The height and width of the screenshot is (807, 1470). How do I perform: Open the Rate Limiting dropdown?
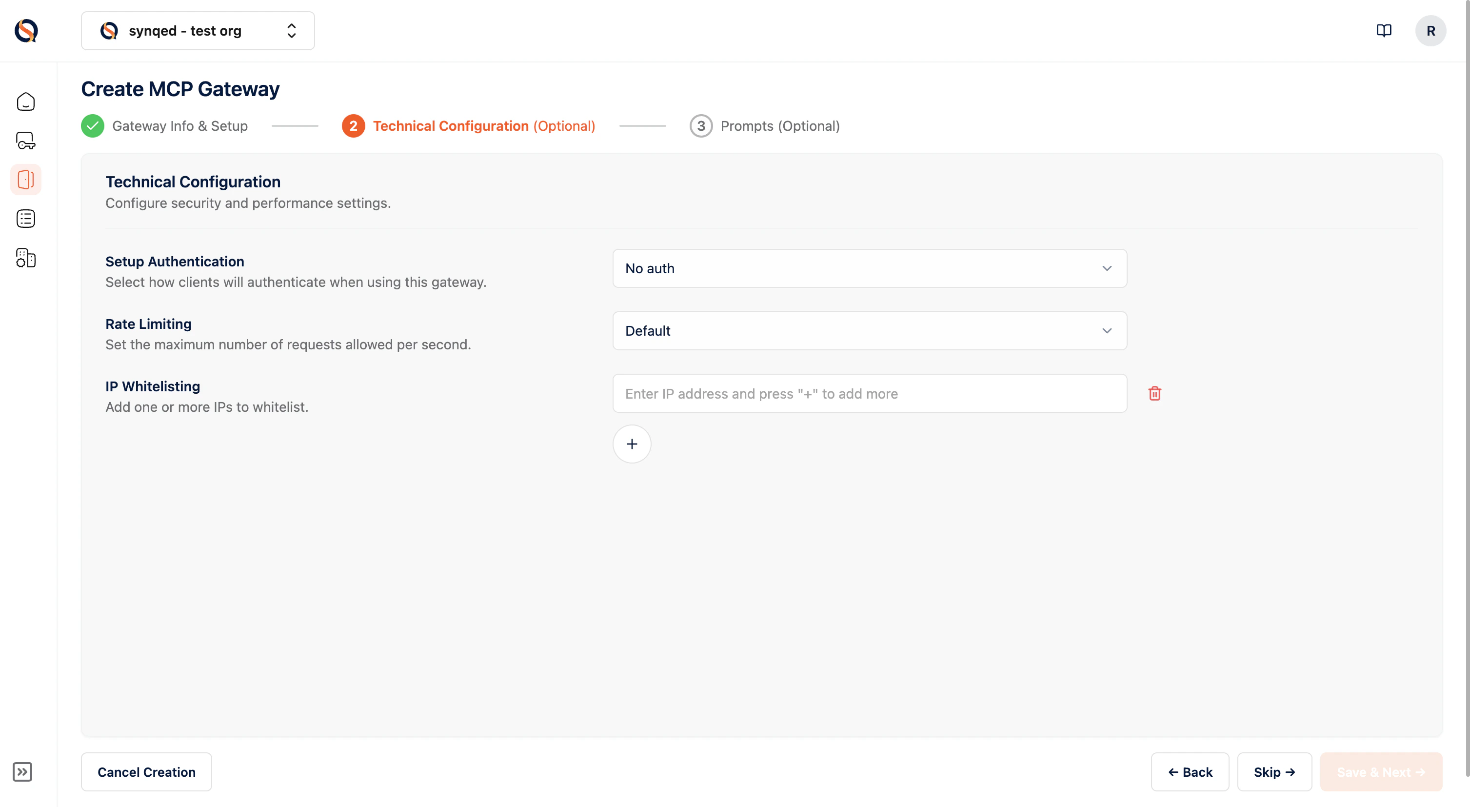click(x=869, y=330)
